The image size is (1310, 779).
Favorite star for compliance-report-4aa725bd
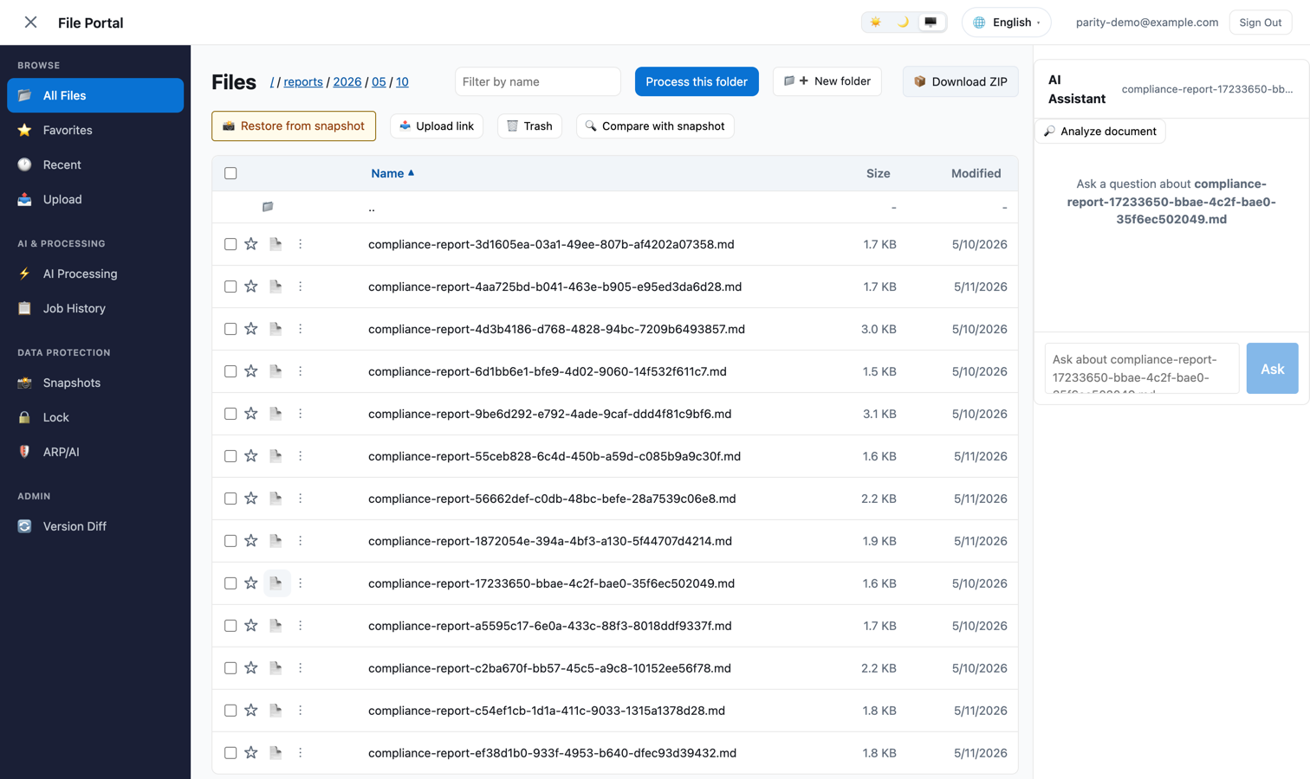pos(251,286)
